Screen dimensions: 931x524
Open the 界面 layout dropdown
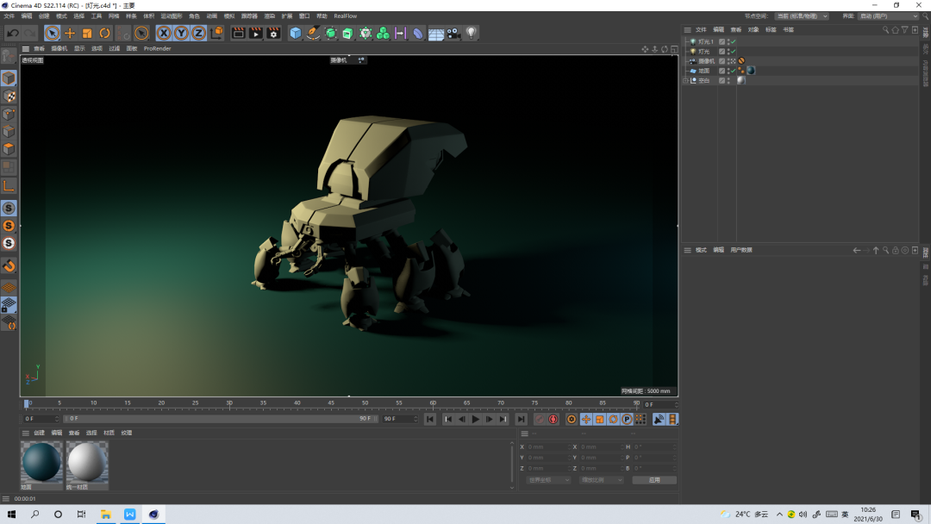pyautogui.click(x=888, y=16)
